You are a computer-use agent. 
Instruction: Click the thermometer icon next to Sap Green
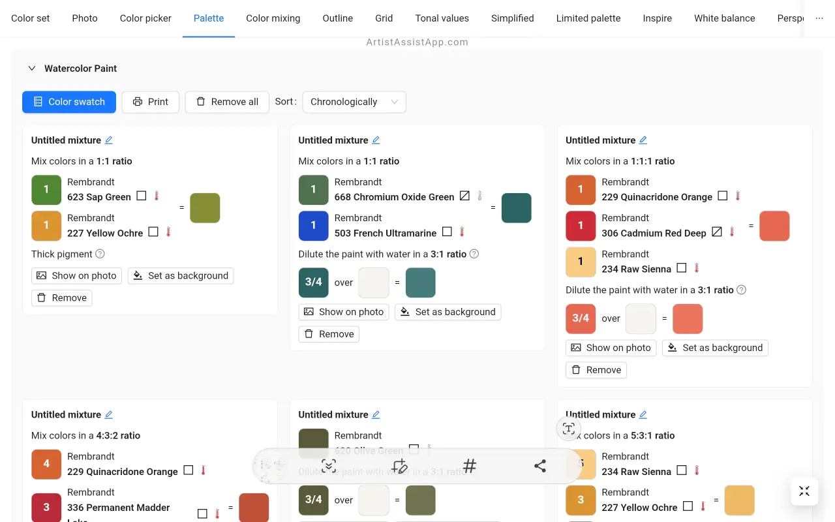(x=157, y=196)
